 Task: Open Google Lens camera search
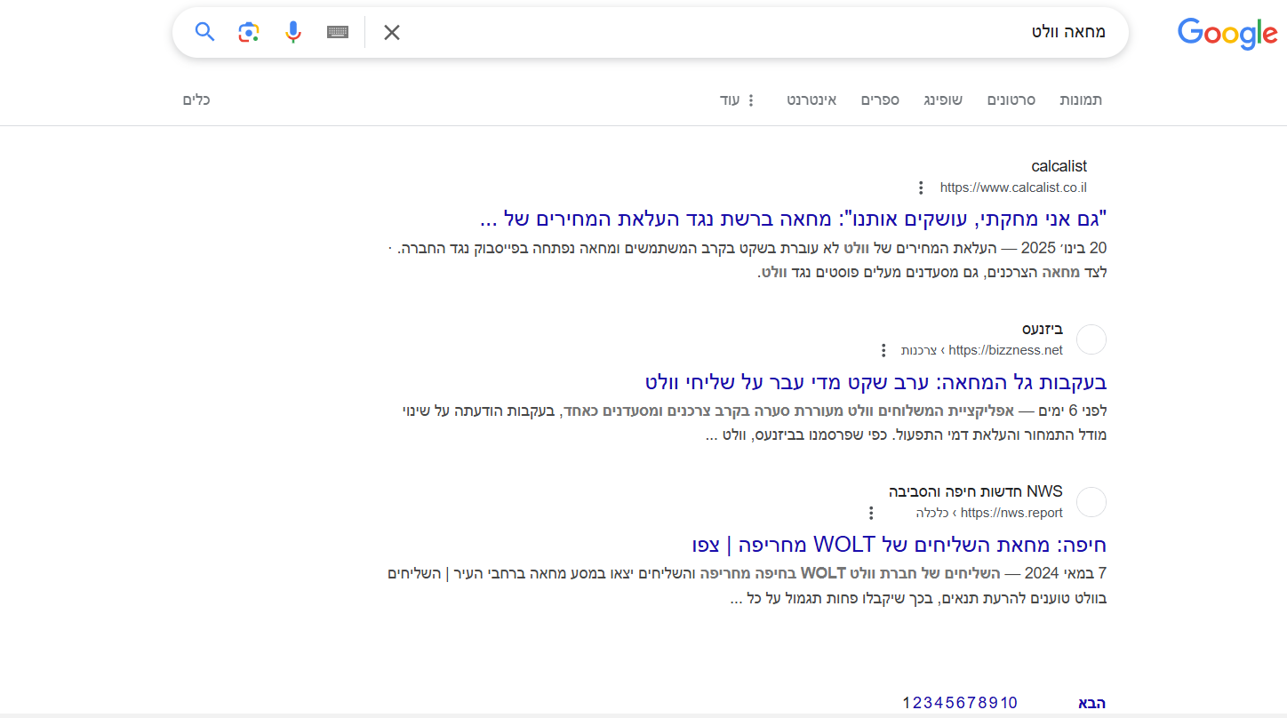[248, 32]
